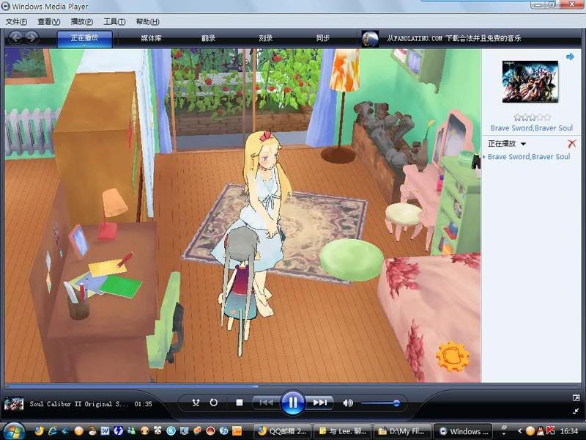Image resolution: width=586 pixels, height=440 pixels.
Task: Click Brave Sword,Braver Soul title under album art
Action: point(532,128)
